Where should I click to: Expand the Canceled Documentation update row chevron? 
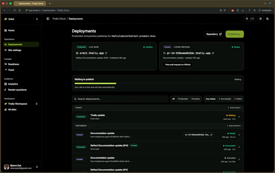tap(239, 159)
